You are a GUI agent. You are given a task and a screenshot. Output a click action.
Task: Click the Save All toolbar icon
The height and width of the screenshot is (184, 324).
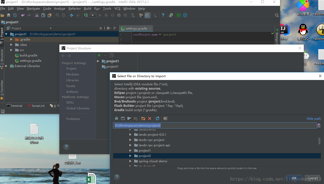pos(9,15)
